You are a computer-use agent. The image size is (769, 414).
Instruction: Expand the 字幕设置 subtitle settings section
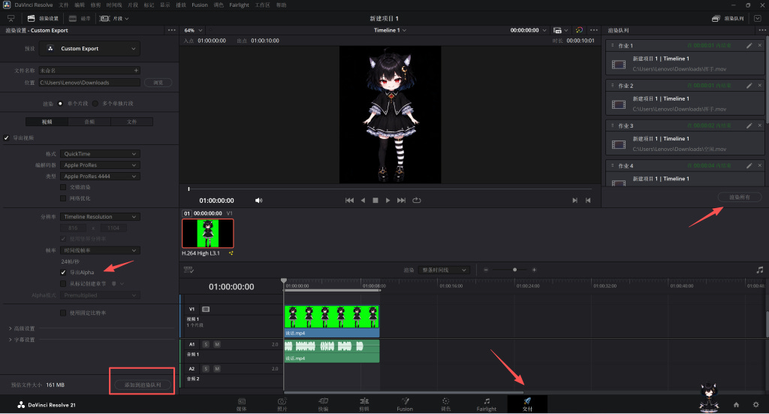tap(22, 340)
